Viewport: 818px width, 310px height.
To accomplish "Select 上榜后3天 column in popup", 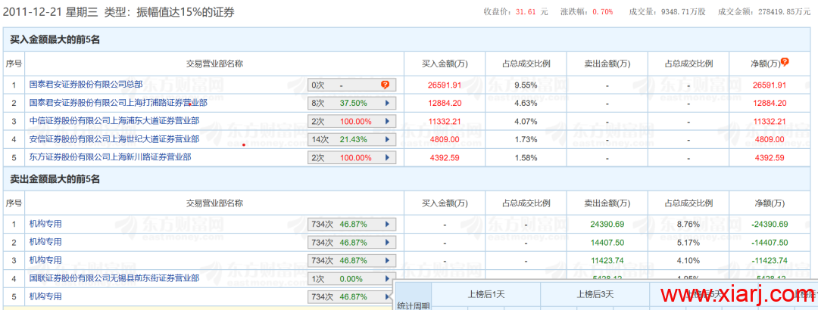I will [595, 294].
